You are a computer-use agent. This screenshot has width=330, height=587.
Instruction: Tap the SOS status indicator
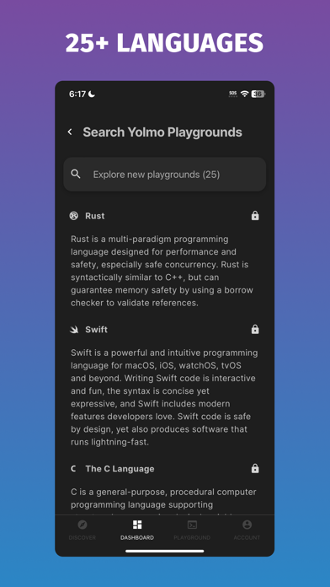coord(233,94)
